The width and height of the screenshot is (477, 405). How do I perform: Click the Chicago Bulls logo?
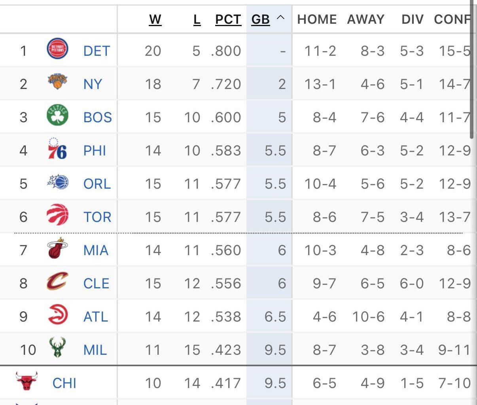[26, 381]
